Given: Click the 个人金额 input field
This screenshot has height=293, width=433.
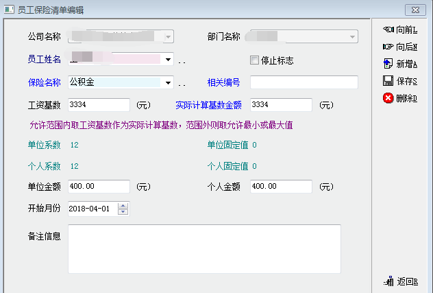Looking at the screenshot, I should click(281, 187).
